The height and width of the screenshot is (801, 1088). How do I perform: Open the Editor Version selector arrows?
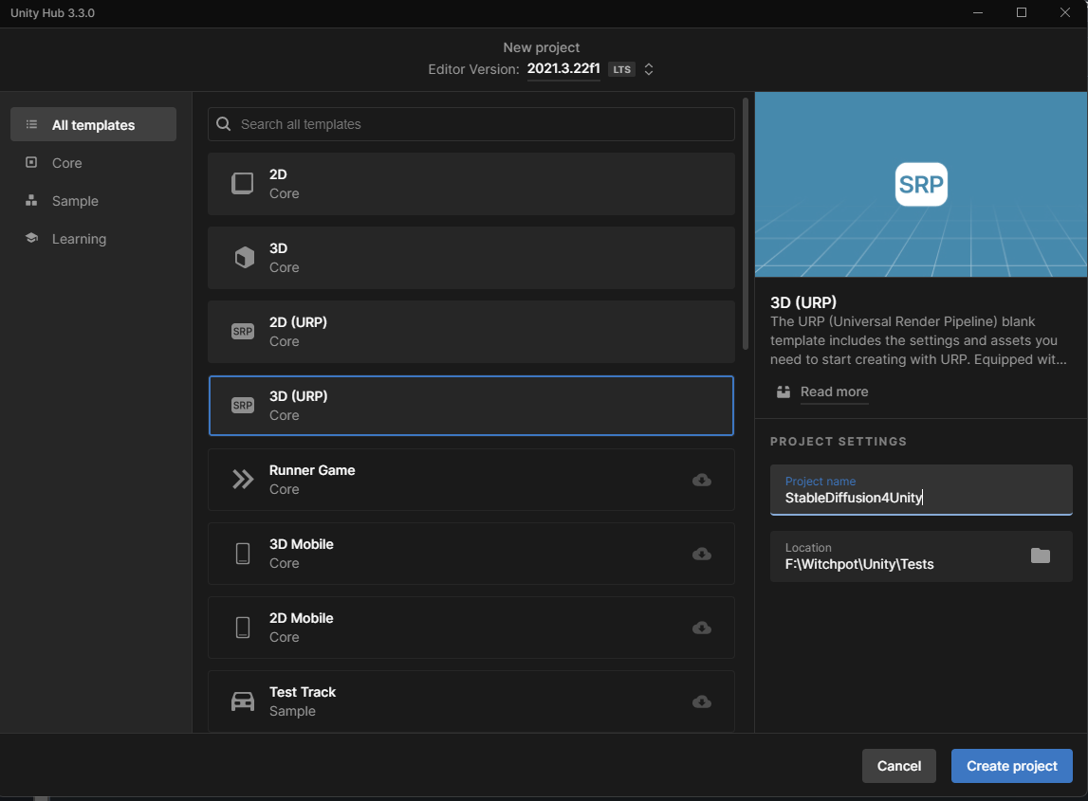649,69
